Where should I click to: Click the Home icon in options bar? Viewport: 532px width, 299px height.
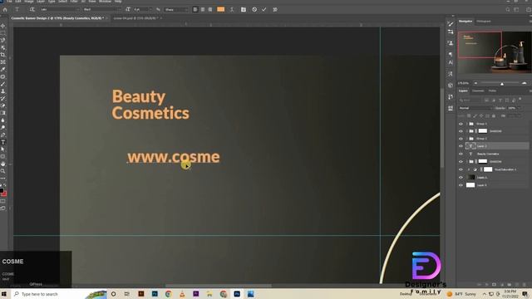(5, 9)
